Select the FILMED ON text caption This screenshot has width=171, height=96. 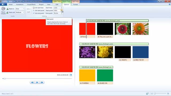pyautogui.click(x=105, y=83)
